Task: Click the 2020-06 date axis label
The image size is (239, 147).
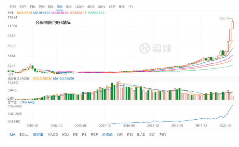Action: click(x=225, y=126)
